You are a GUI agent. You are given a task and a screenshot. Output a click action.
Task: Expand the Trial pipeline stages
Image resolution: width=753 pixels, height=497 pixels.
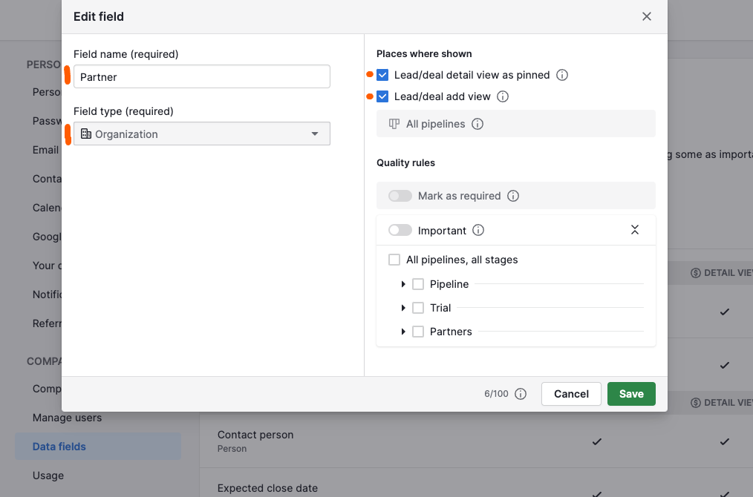click(x=403, y=308)
